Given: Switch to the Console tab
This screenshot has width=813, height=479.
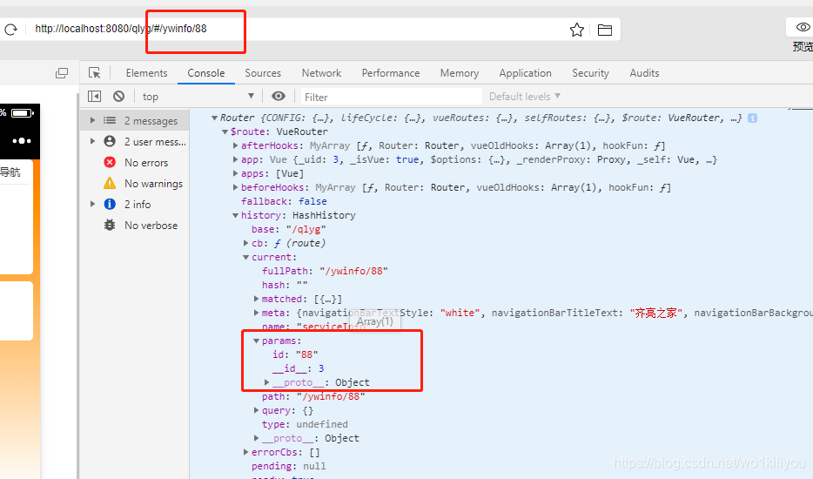Looking at the screenshot, I should coord(205,73).
